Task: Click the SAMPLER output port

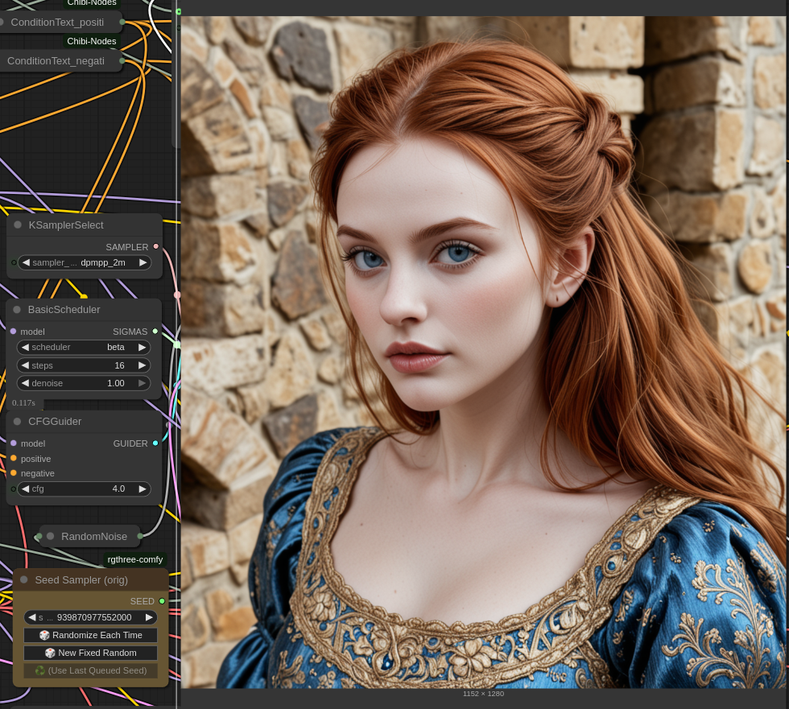Action: click(x=155, y=247)
